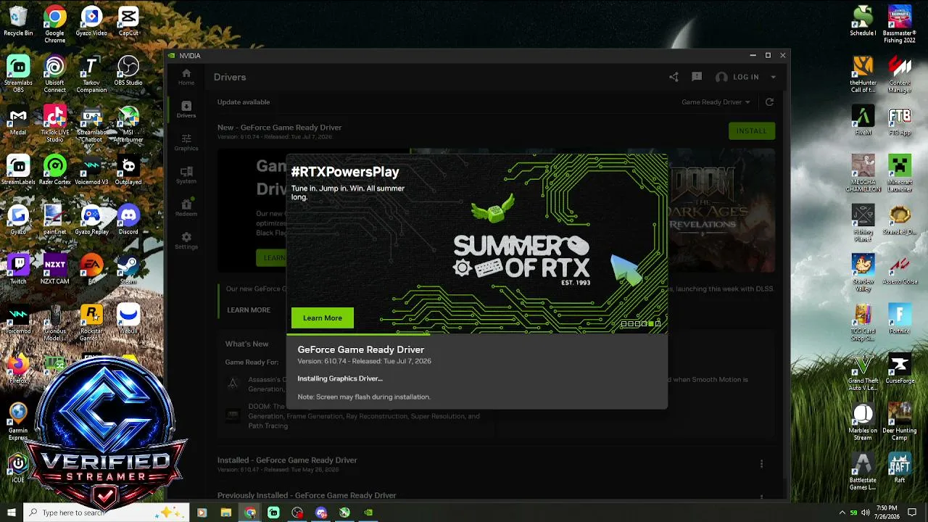The image size is (928, 522).
Task: Open the feedback icon in NVIDIA header
Action: point(697,77)
